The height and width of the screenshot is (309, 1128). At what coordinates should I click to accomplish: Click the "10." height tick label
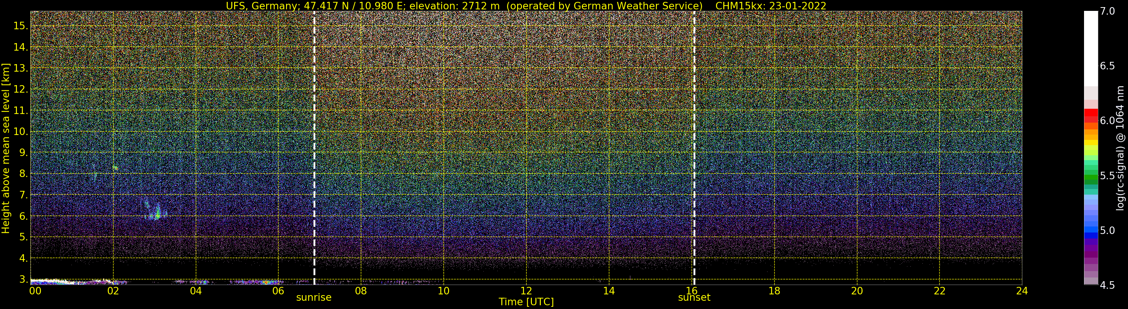click(x=21, y=132)
